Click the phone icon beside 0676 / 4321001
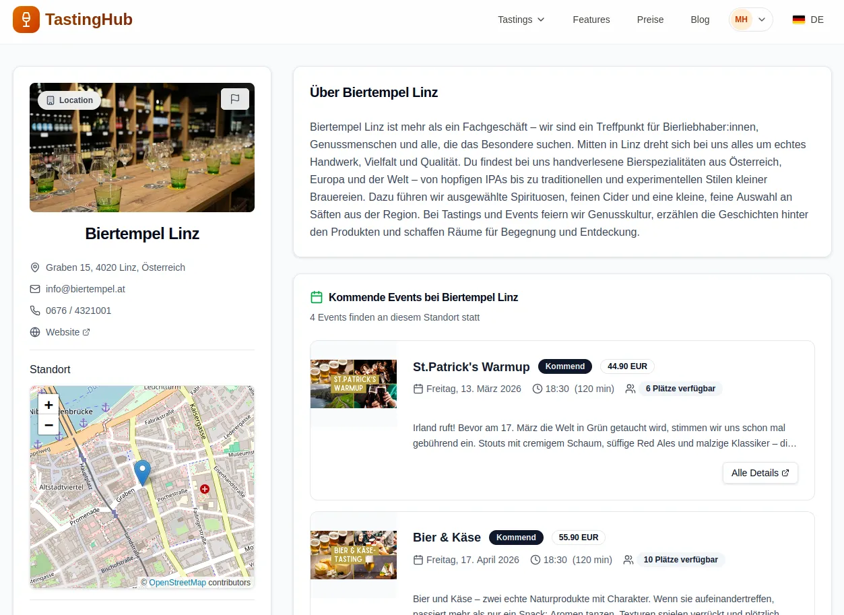Viewport: 844px width, 615px height. [35, 311]
